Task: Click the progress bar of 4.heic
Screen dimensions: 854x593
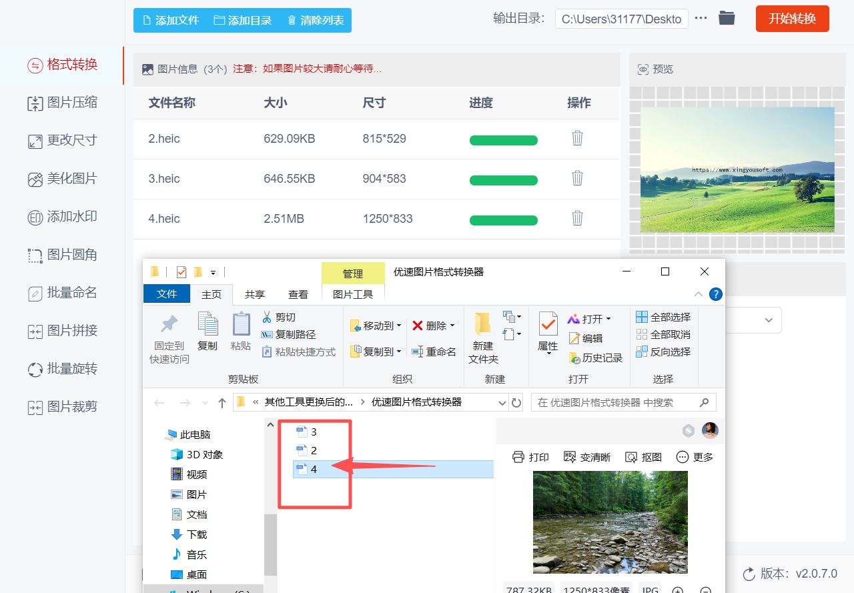Action: [x=504, y=220]
